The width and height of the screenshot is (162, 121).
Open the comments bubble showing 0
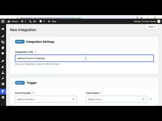pos(42,21)
